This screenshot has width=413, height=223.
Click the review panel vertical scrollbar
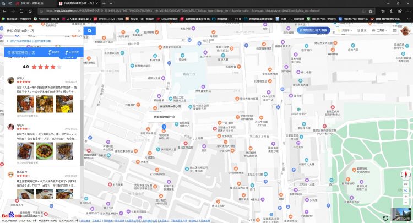[x=81, y=133]
